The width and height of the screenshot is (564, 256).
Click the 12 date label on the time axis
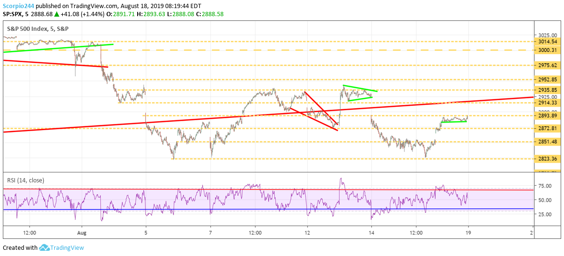pos(307,233)
